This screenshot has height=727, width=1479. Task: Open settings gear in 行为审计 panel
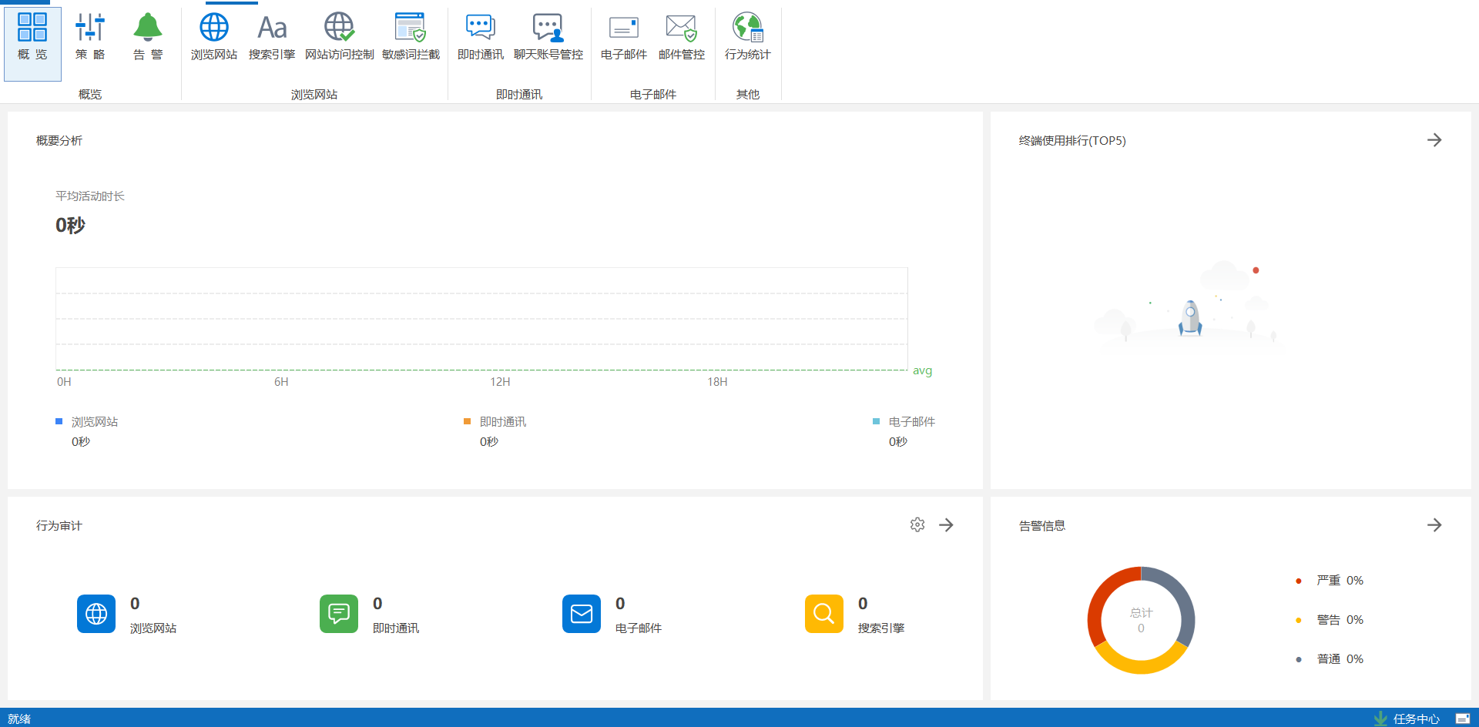(x=917, y=524)
